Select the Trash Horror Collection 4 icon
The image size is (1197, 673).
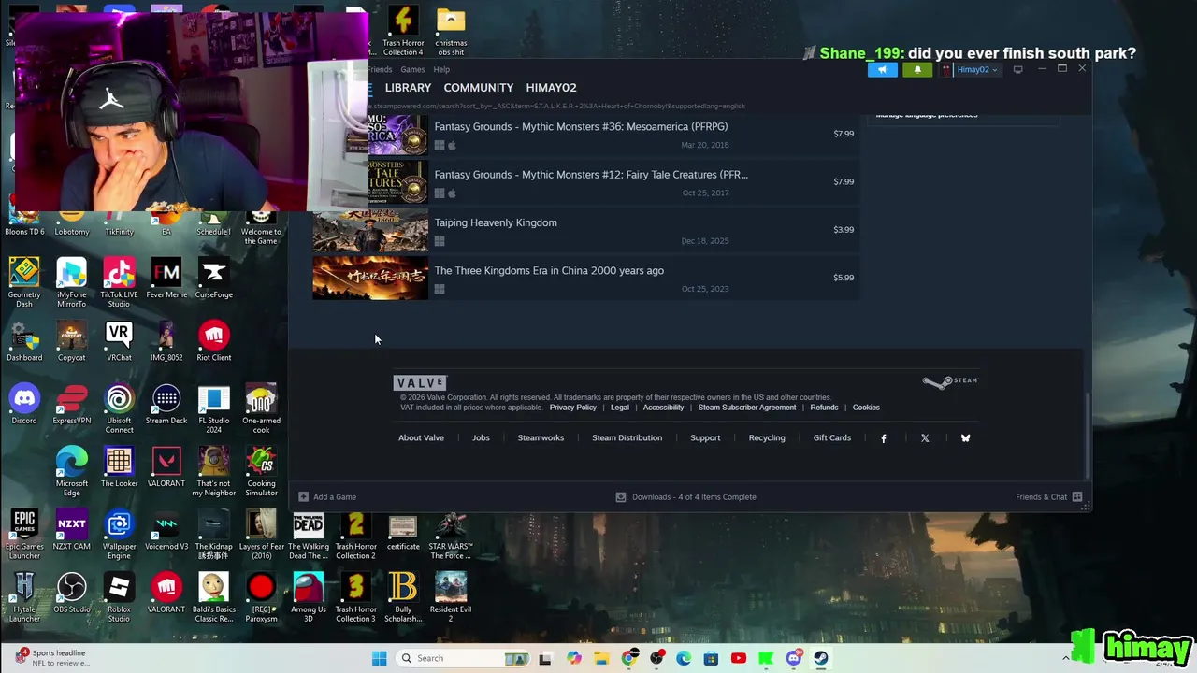tap(403, 32)
